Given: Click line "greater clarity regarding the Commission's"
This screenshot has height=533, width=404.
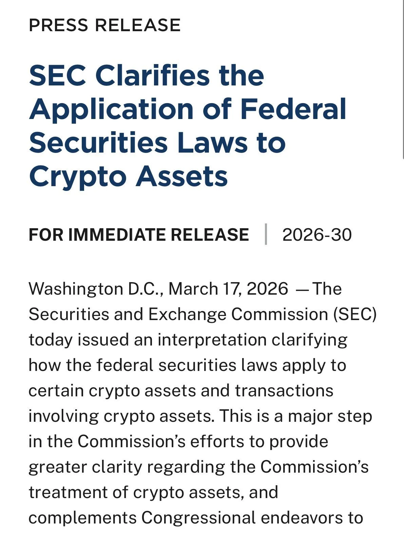Looking at the screenshot, I should (x=199, y=467).
